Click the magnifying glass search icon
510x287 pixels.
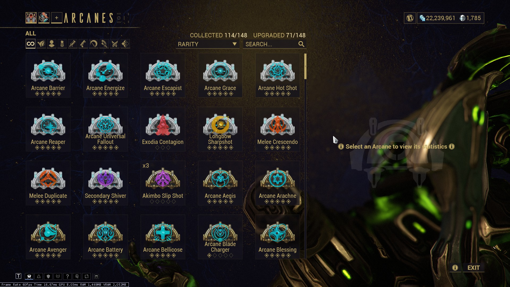pos(301,44)
